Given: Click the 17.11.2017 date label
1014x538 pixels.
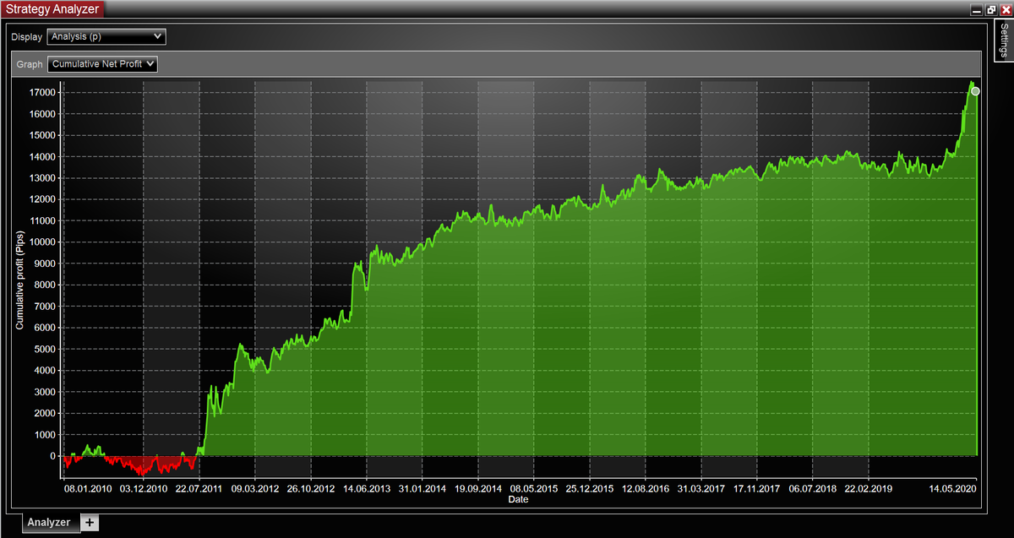Looking at the screenshot, I should [757, 488].
